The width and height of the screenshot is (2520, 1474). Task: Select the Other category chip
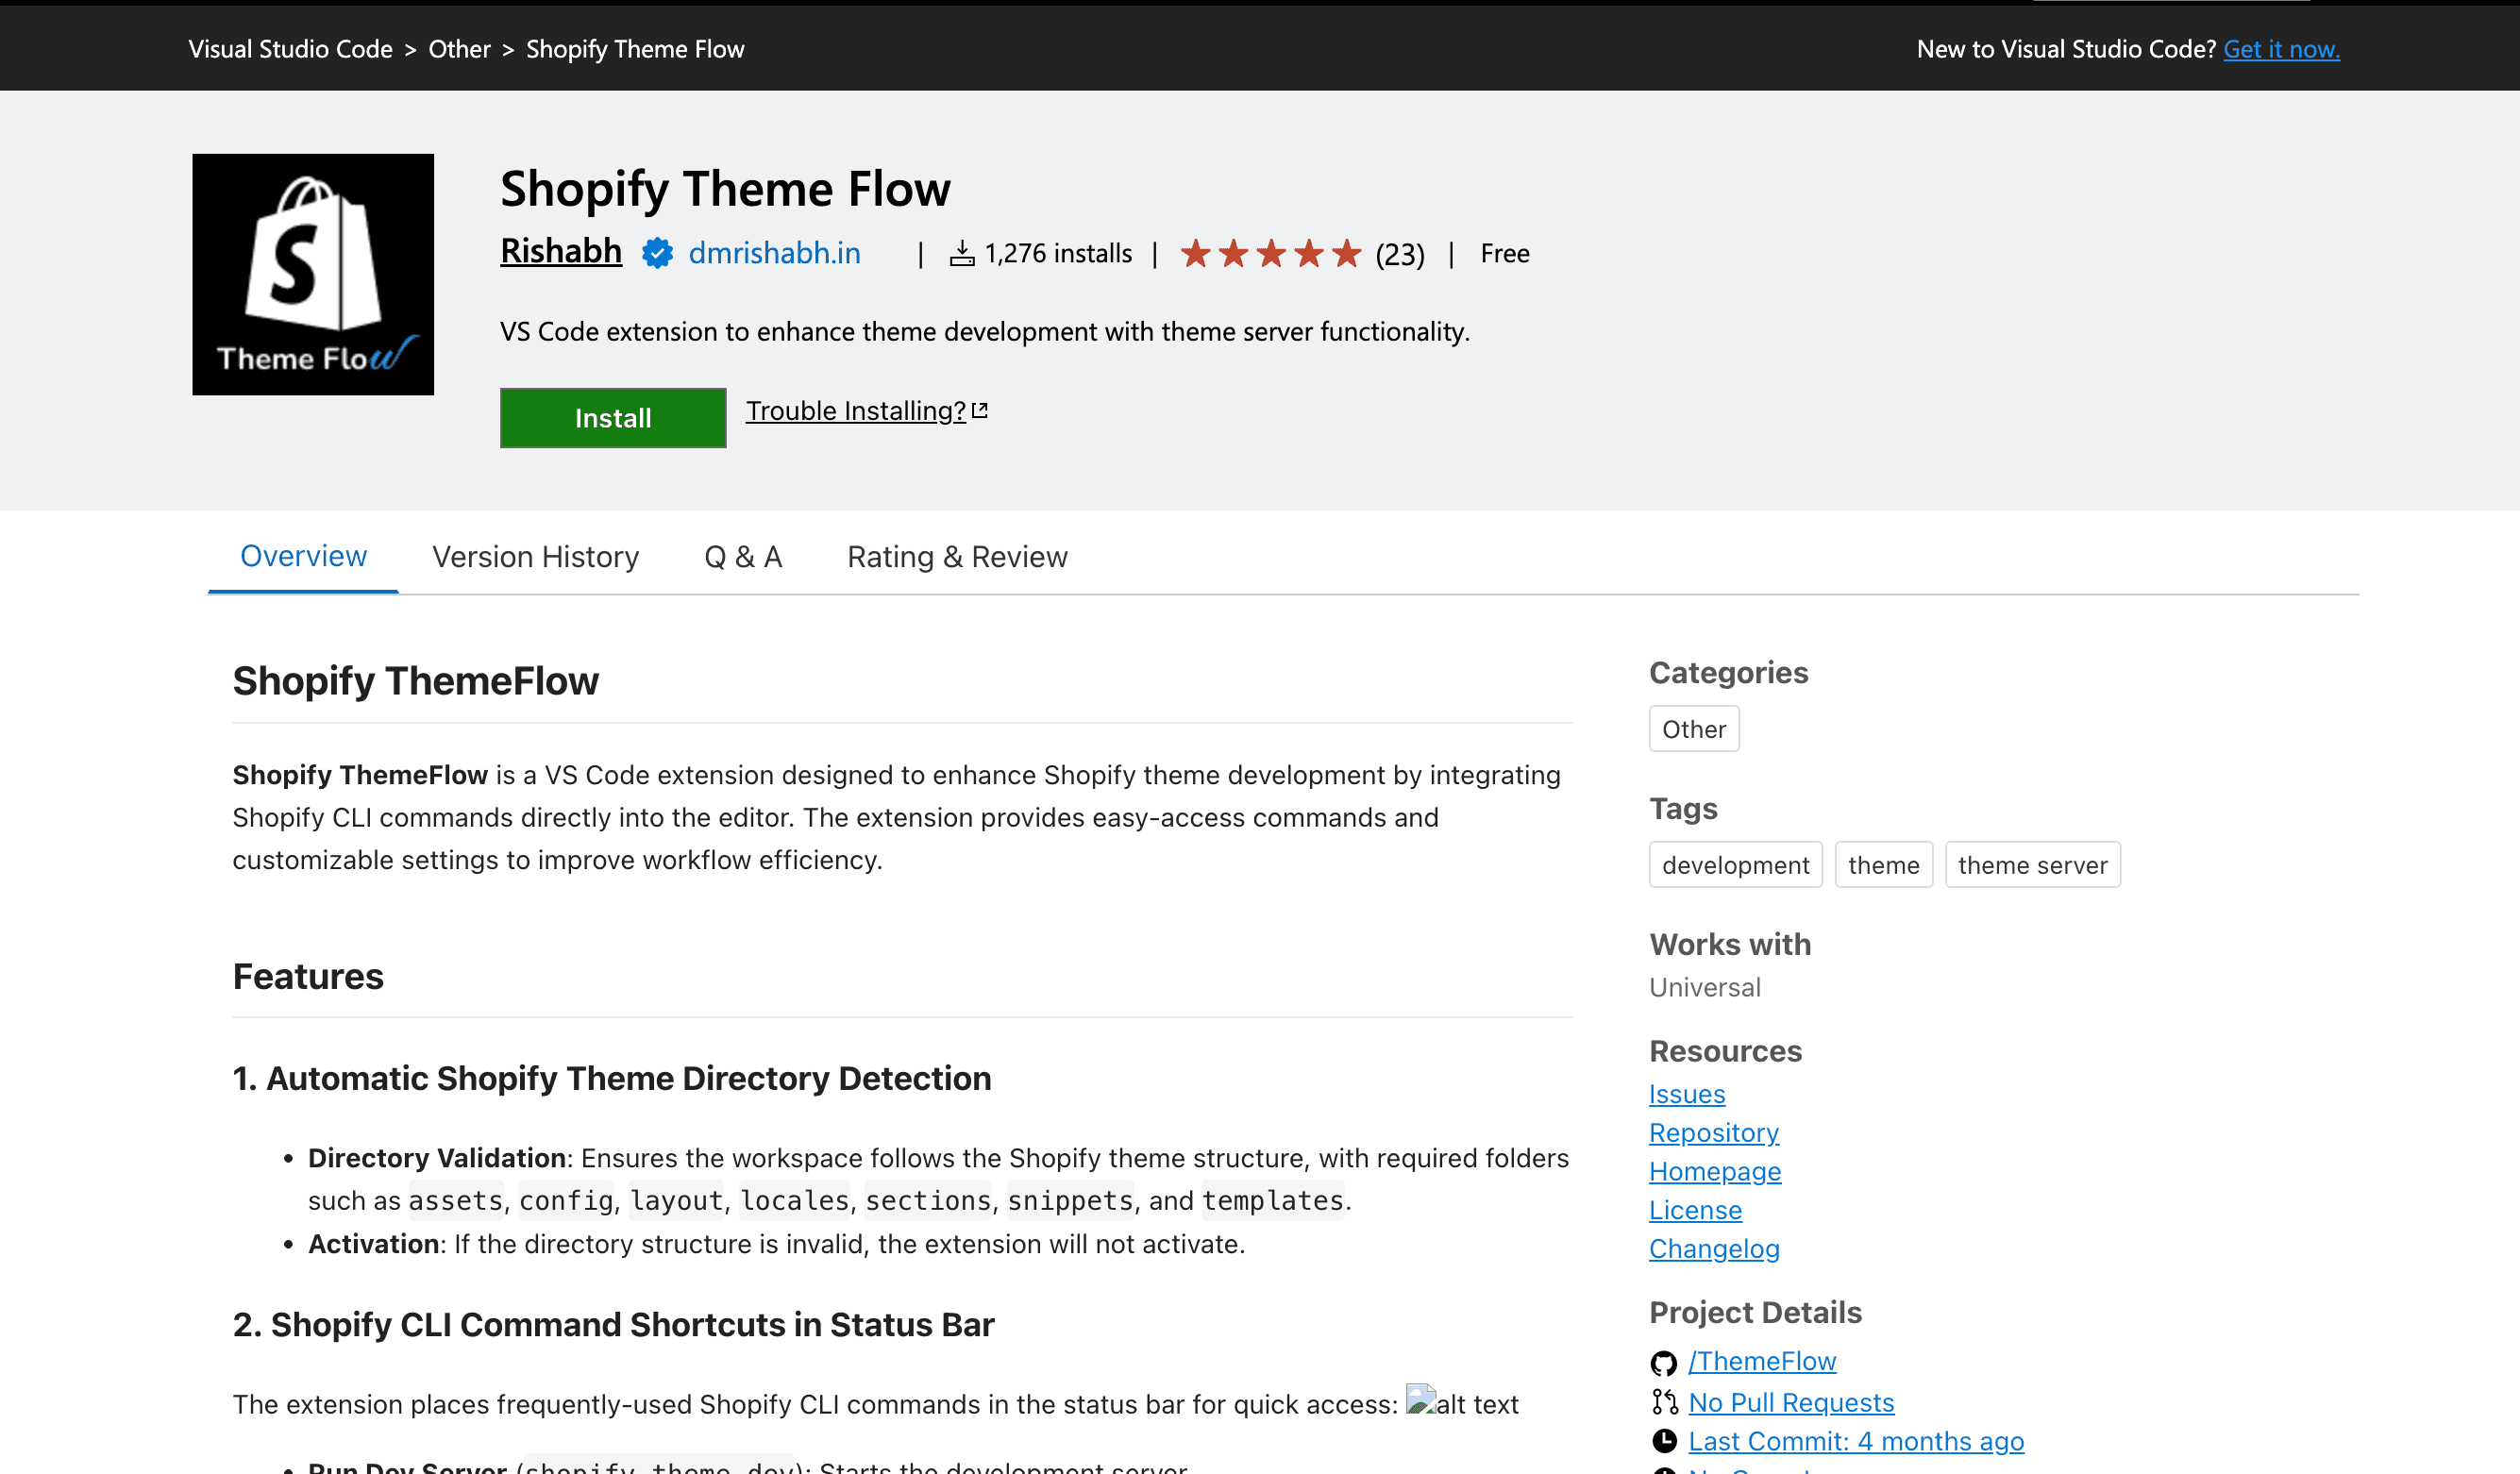coord(1694,729)
